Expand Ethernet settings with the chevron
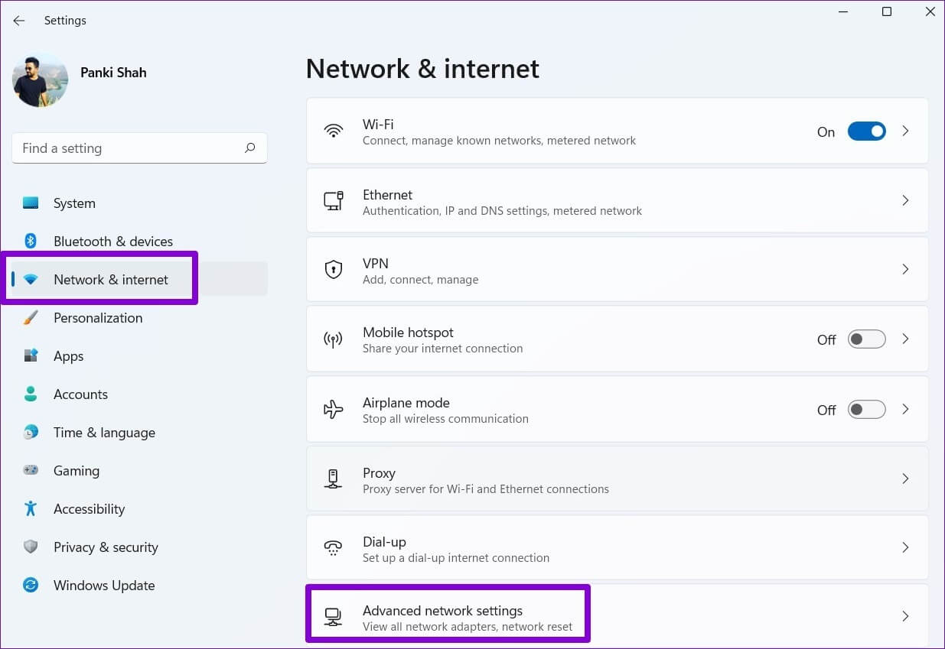The image size is (945, 649). point(905,200)
